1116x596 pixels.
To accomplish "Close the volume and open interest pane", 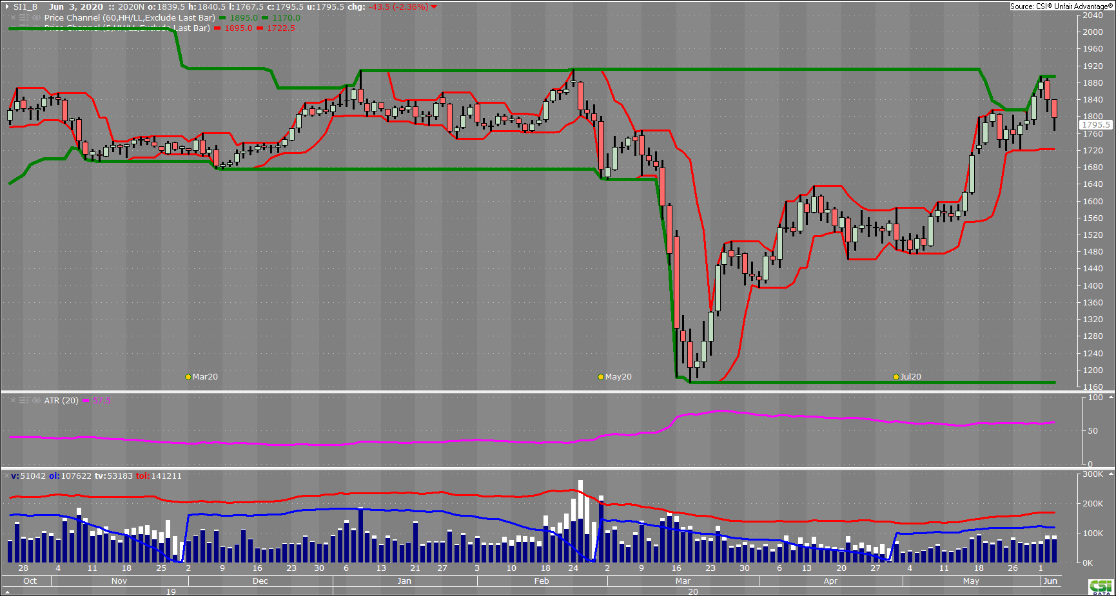I will (6, 476).
